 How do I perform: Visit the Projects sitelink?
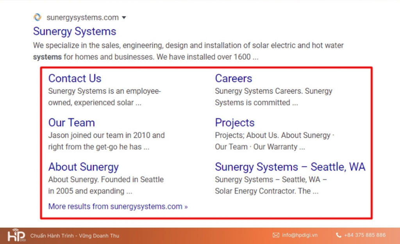(x=235, y=123)
